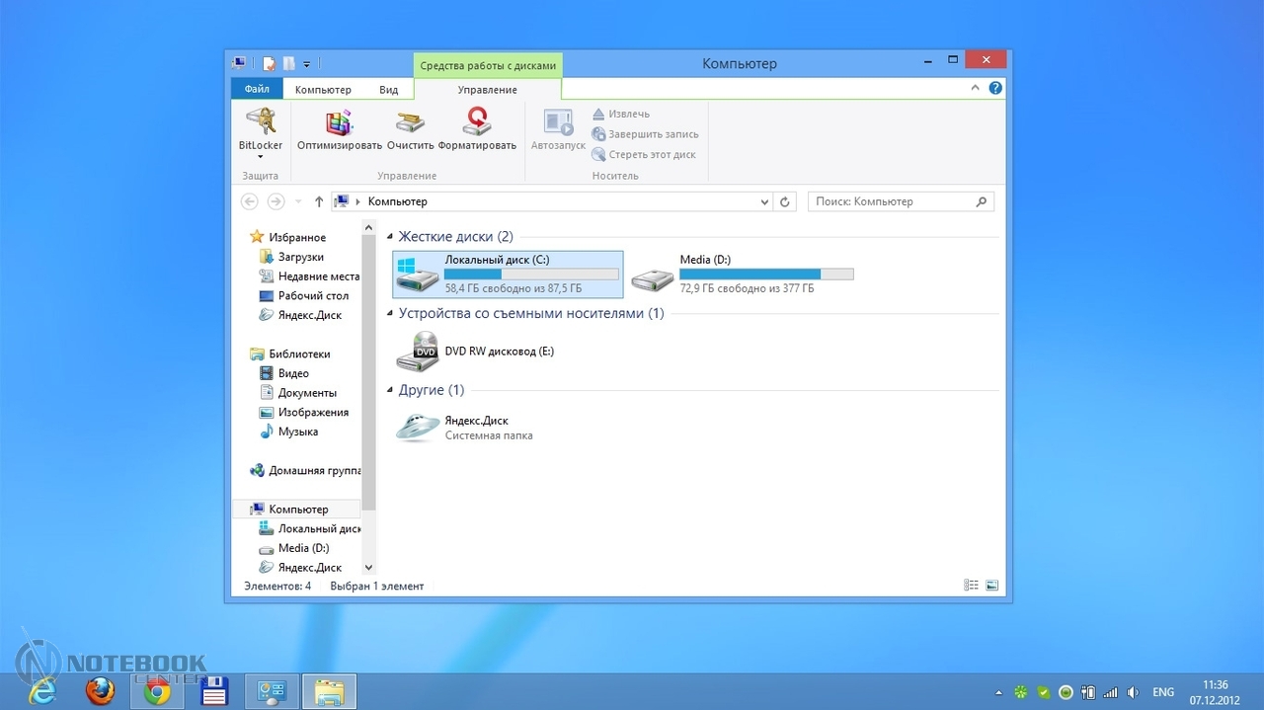This screenshot has height=710, width=1264.
Task: Switch to large icons view mode
Action: click(992, 586)
